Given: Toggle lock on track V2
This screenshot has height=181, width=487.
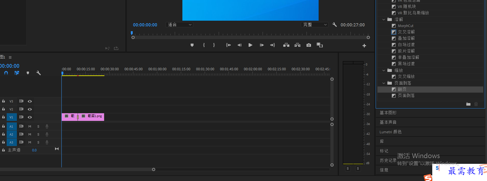Looking at the screenshot, I should (x=4, y=109).
